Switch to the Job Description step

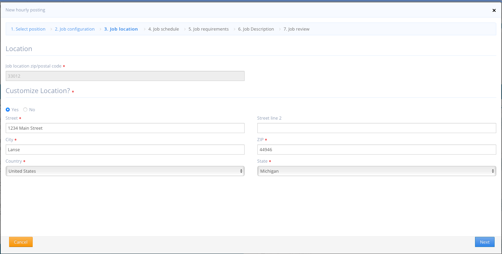[256, 29]
